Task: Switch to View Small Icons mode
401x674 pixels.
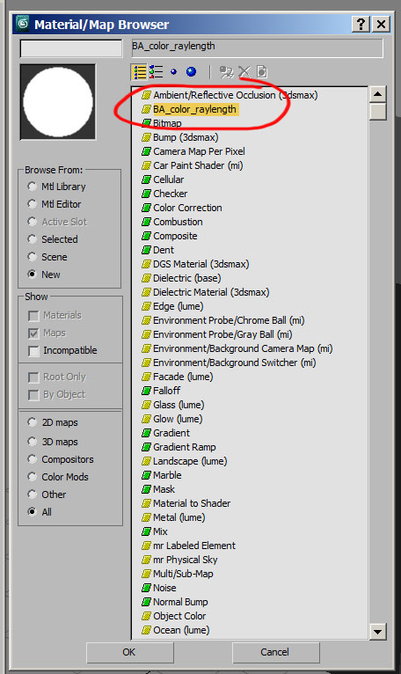Action: pyautogui.click(x=173, y=72)
